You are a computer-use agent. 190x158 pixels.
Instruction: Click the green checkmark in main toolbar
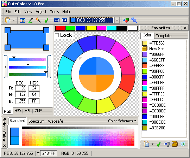pos(46,21)
